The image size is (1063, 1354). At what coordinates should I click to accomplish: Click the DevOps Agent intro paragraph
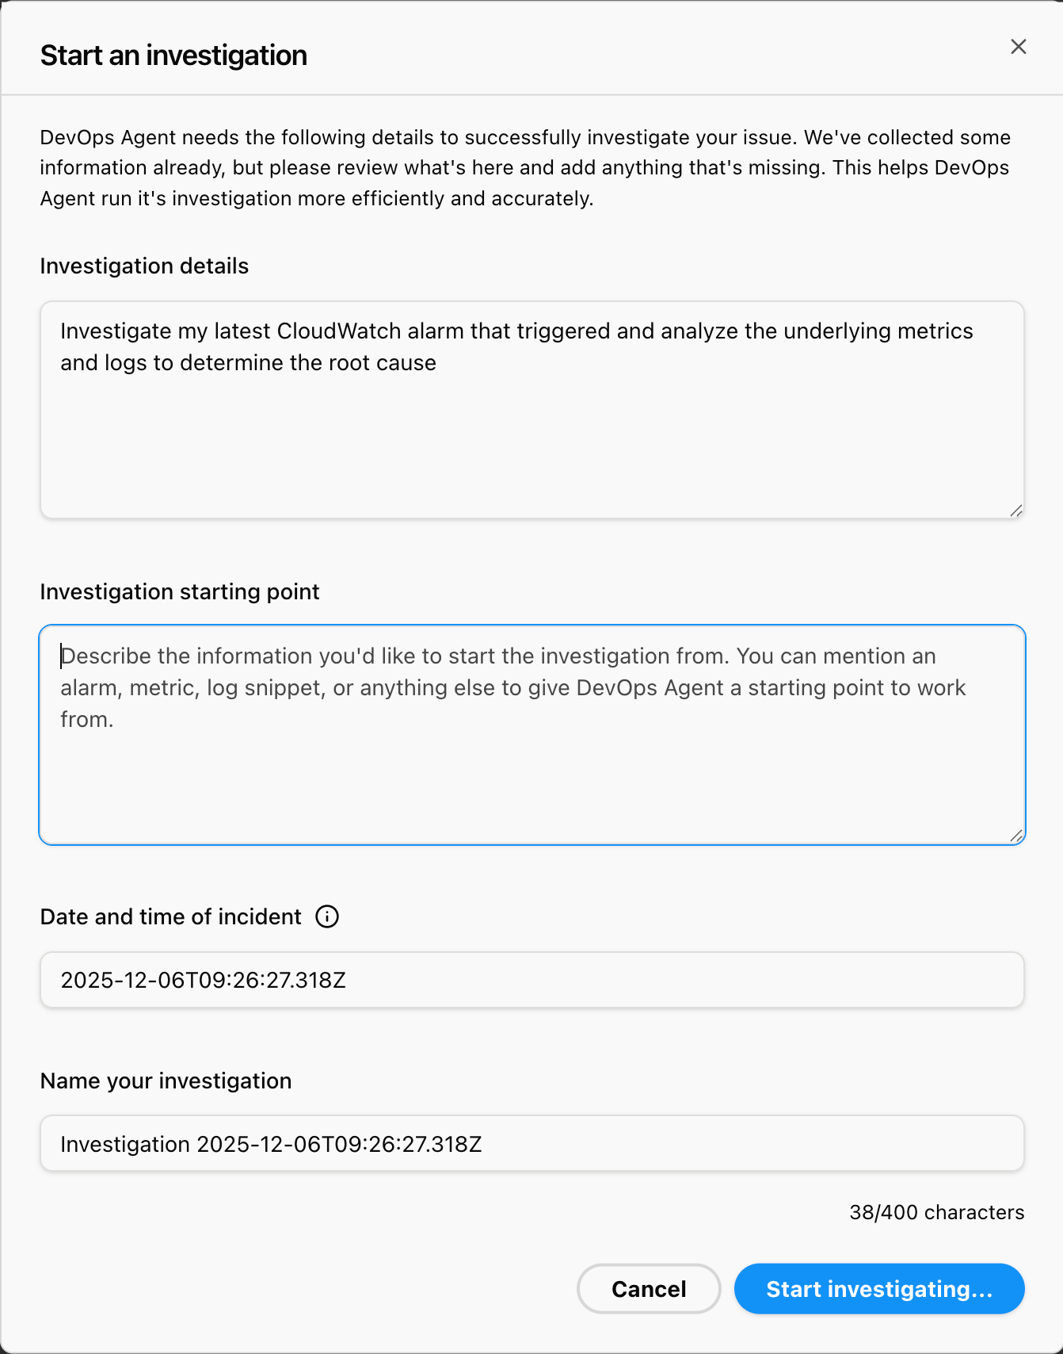pyautogui.click(x=524, y=167)
